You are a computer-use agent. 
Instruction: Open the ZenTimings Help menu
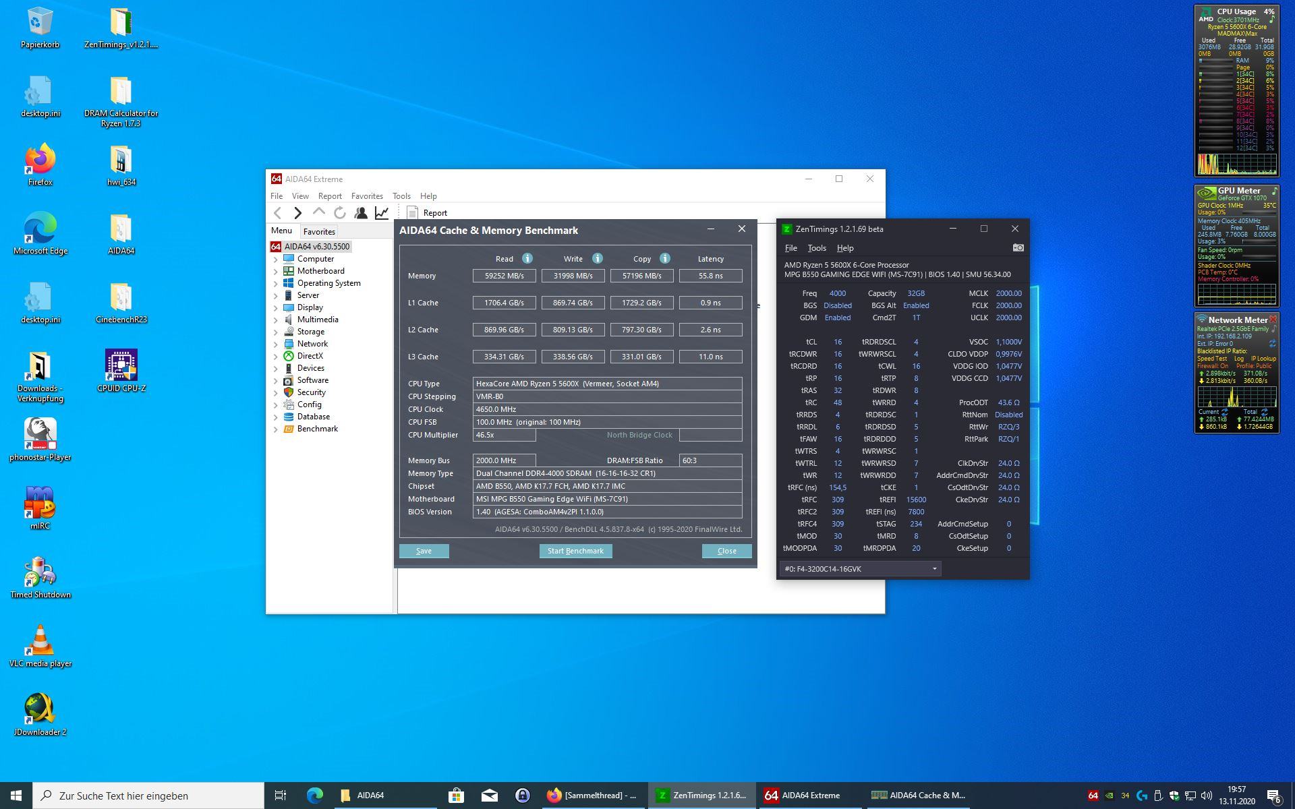[x=845, y=248]
